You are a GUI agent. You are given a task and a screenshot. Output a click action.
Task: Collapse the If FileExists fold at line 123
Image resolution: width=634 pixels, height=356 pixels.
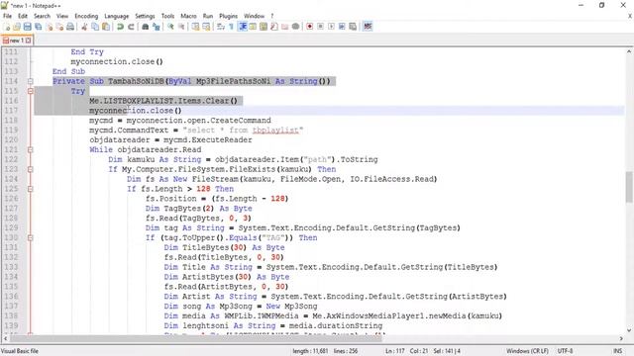coord(31,169)
